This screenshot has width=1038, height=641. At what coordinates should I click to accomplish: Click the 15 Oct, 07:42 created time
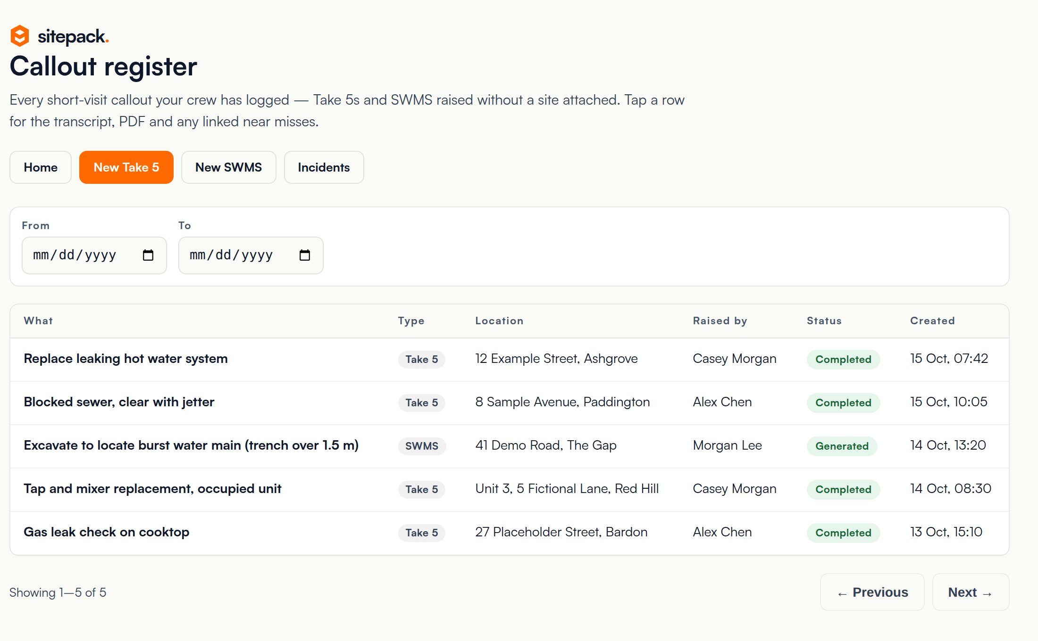[949, 359]
